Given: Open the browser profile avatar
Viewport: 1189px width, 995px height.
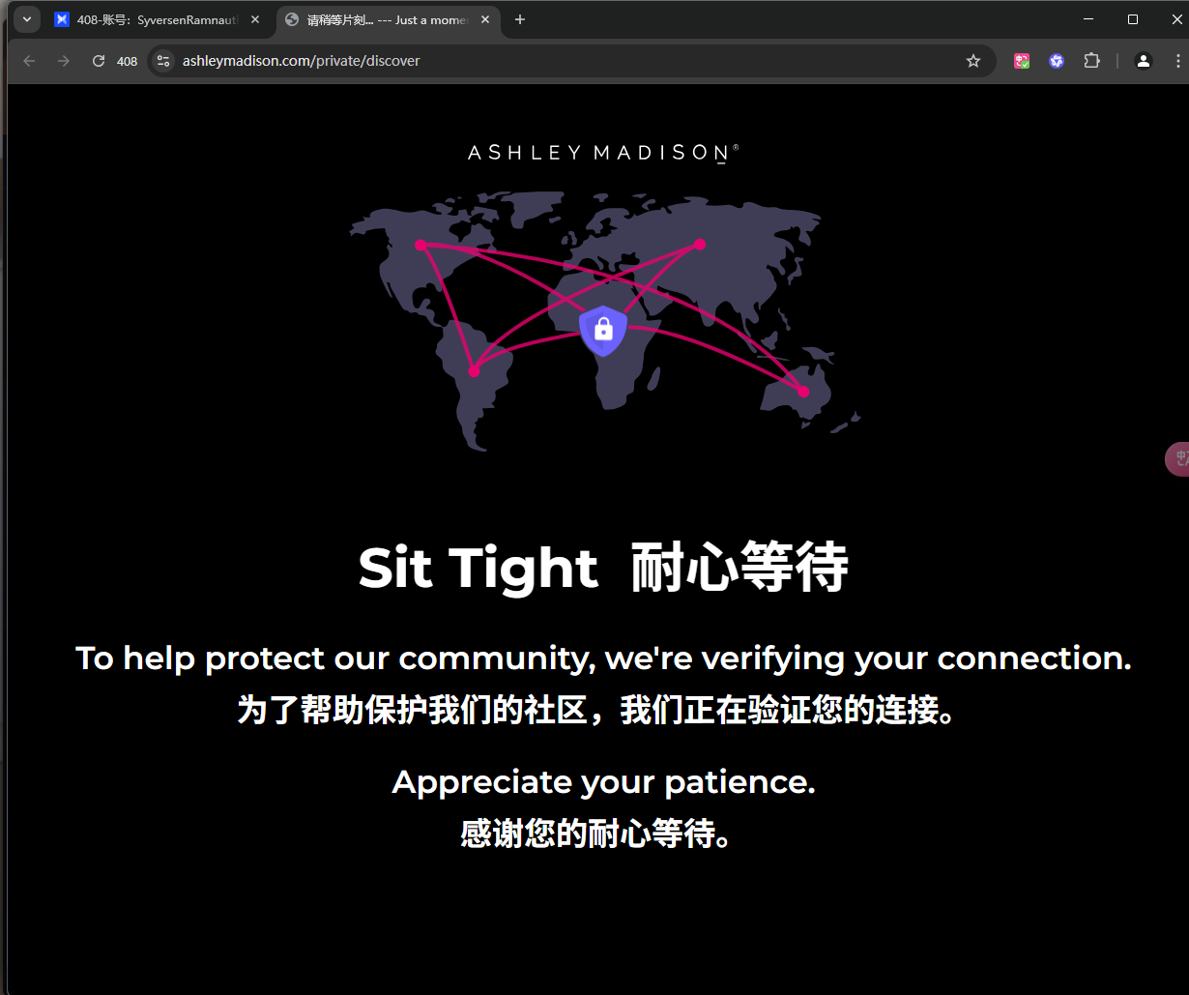Looking at the screenshot, I should point(1144,61).
